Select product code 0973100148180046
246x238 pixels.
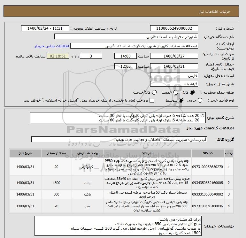(x=208, y=206)
